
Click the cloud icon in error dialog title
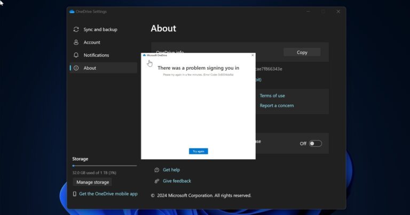144,55
